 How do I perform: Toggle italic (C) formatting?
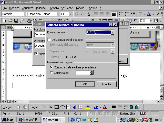(83, 14)
